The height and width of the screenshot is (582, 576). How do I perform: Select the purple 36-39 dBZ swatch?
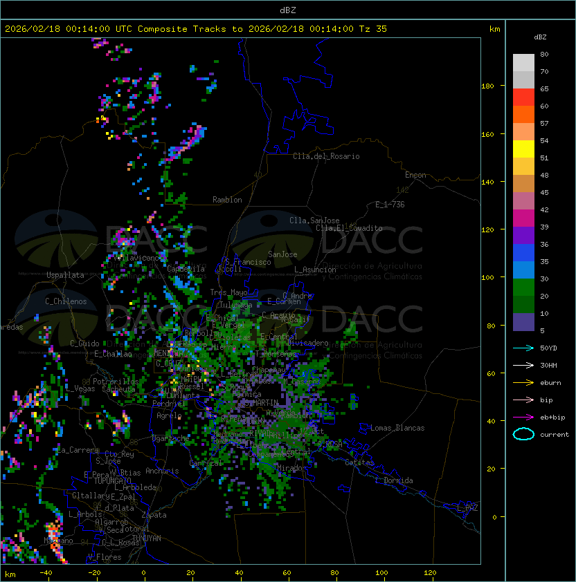523,236
